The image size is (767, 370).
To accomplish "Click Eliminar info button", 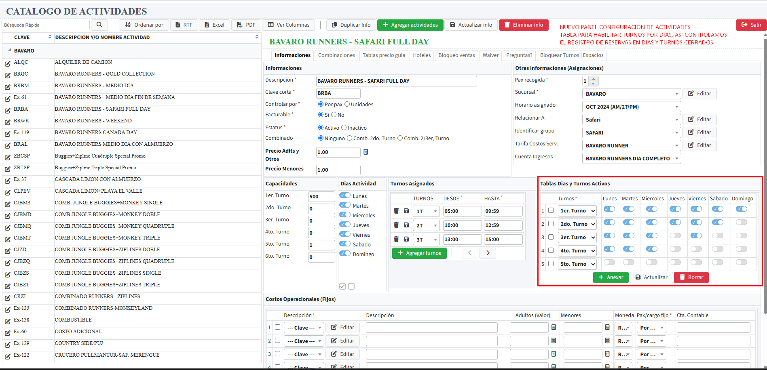I will point(524,25).
